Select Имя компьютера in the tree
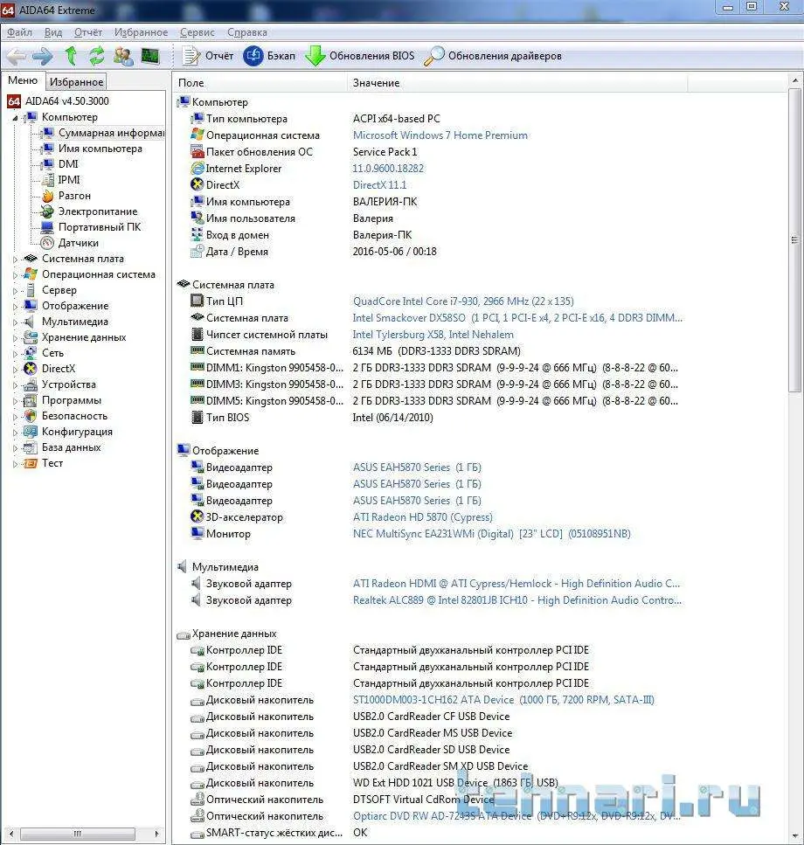 pyautogui.click(x=92, y=149)
